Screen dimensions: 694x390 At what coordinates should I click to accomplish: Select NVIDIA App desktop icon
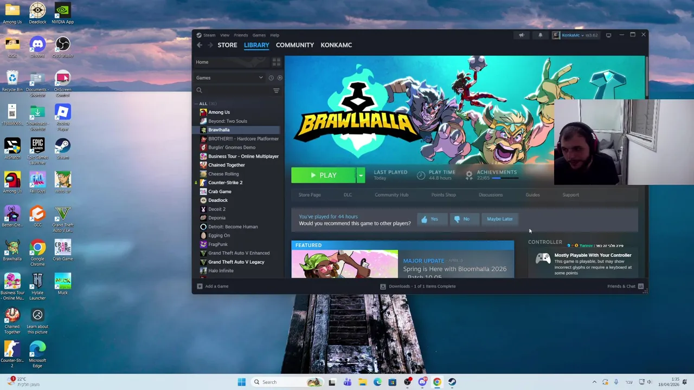[62, 14]
